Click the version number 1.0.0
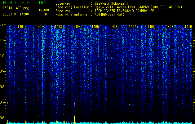 tap(42, 3)
